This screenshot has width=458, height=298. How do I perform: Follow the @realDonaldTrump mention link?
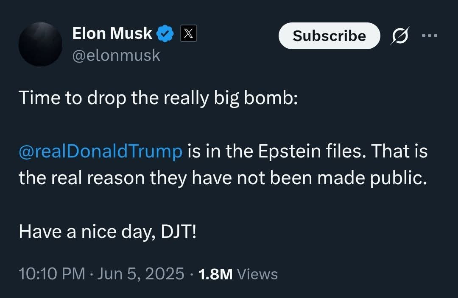[x=101, y=151]
